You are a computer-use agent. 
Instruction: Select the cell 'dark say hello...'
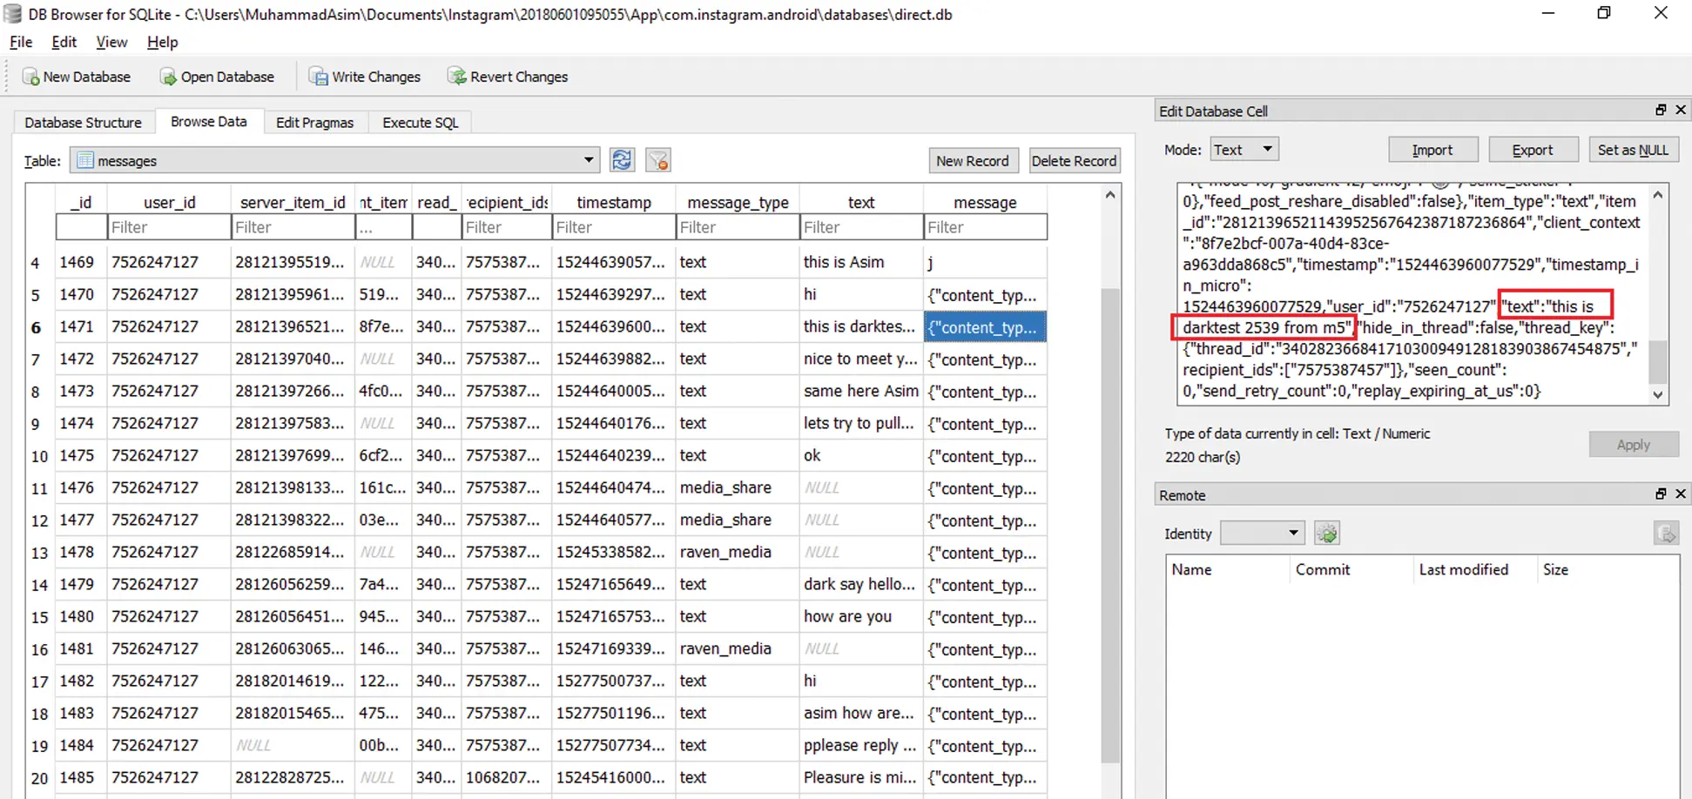point(861,584)
